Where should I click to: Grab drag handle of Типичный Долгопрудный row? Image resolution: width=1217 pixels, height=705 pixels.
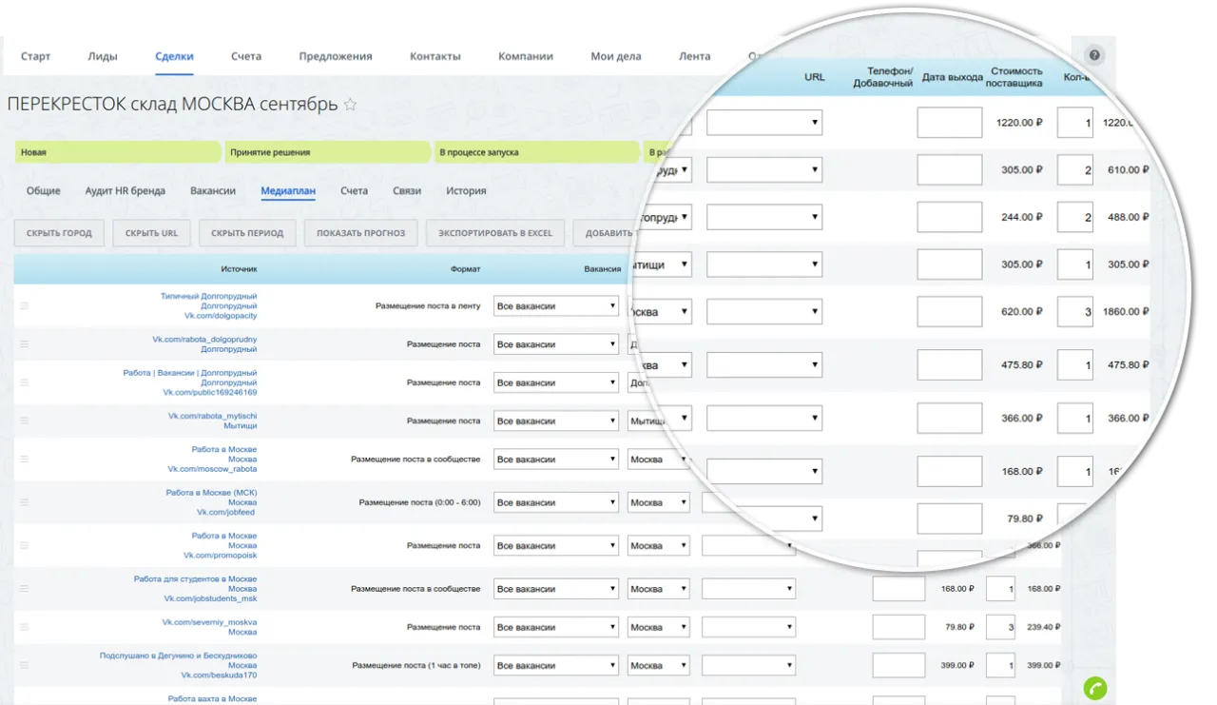click(25, 305)
